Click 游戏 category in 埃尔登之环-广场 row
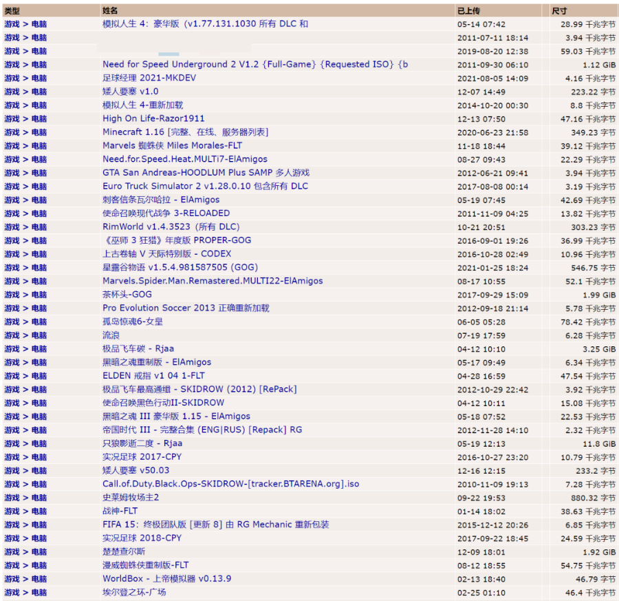Image resolution: width=619 pixels, height=601 pixels. (12, 592)
